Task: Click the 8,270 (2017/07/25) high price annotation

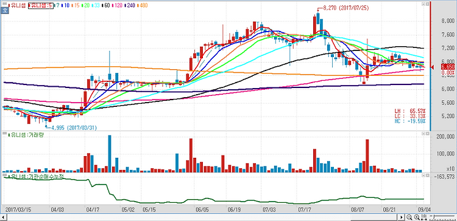Action: click(345, 8)
